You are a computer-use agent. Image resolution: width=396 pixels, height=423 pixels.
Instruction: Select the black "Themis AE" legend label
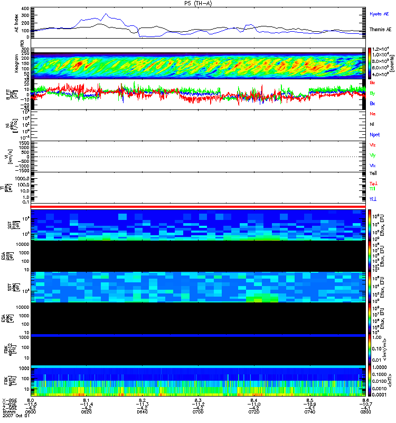coord(380,30)
